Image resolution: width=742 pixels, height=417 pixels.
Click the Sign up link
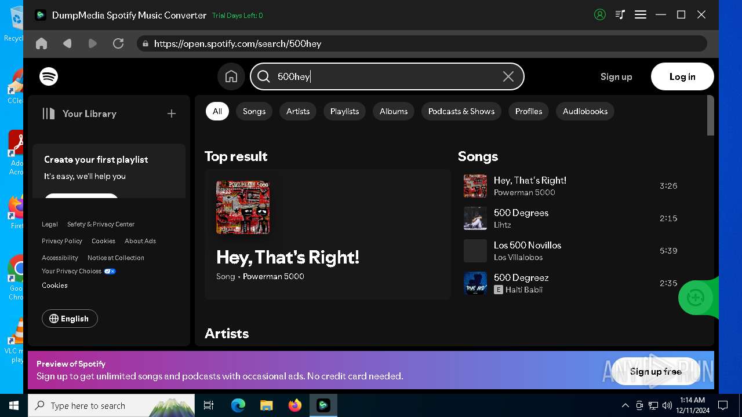[616, 76]
